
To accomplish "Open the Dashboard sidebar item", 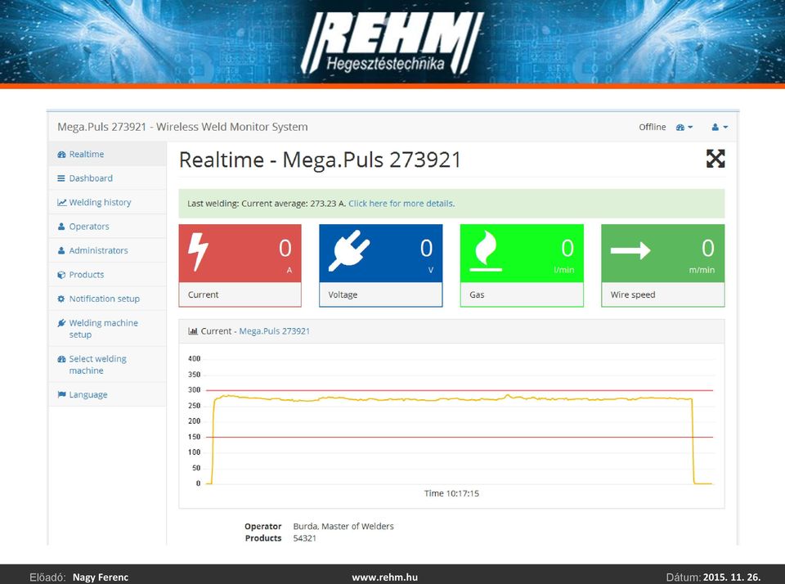I will [107, 178].
